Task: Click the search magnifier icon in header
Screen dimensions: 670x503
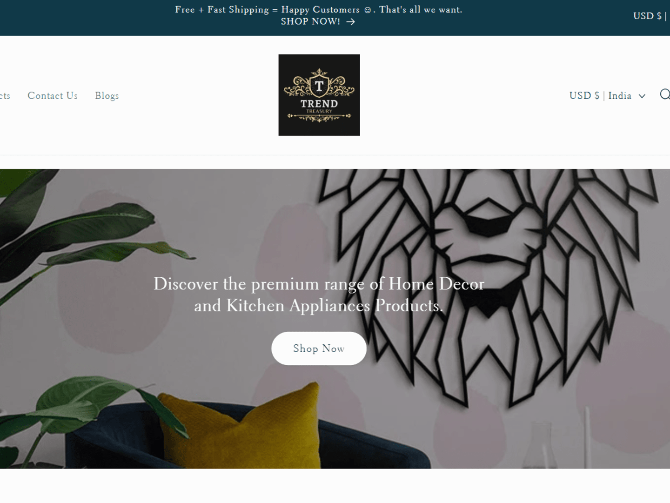Action: pyautogui.click(x=665, y=95)
